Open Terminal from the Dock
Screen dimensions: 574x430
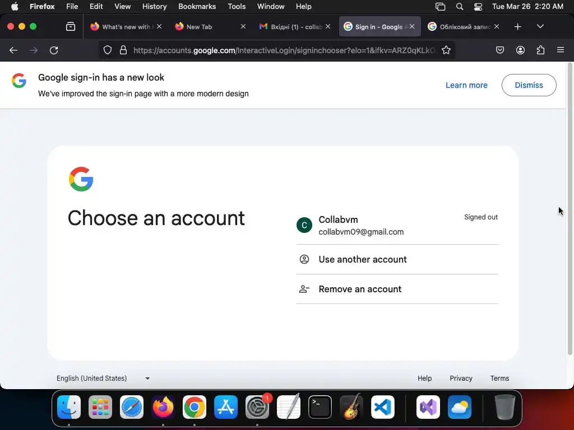coord(320,407)
